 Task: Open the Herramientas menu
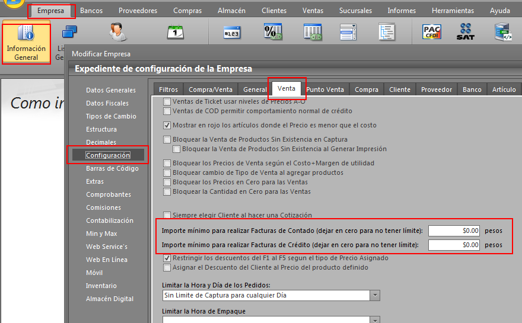coord(453,11)
